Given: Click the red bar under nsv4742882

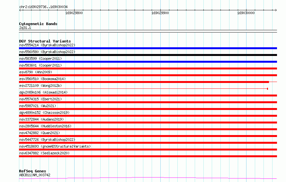Looking at the screenshot, I should click(x=148, y=136).
